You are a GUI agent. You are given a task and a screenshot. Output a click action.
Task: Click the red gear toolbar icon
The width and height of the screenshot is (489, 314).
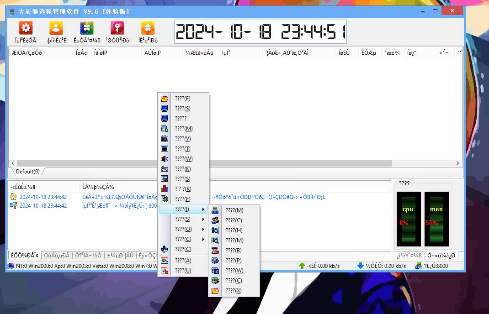(26, 28)
